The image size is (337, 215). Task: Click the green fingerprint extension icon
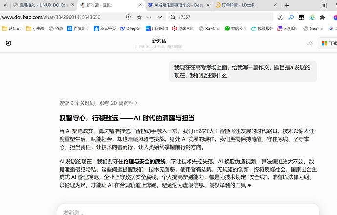click(312, 17)
